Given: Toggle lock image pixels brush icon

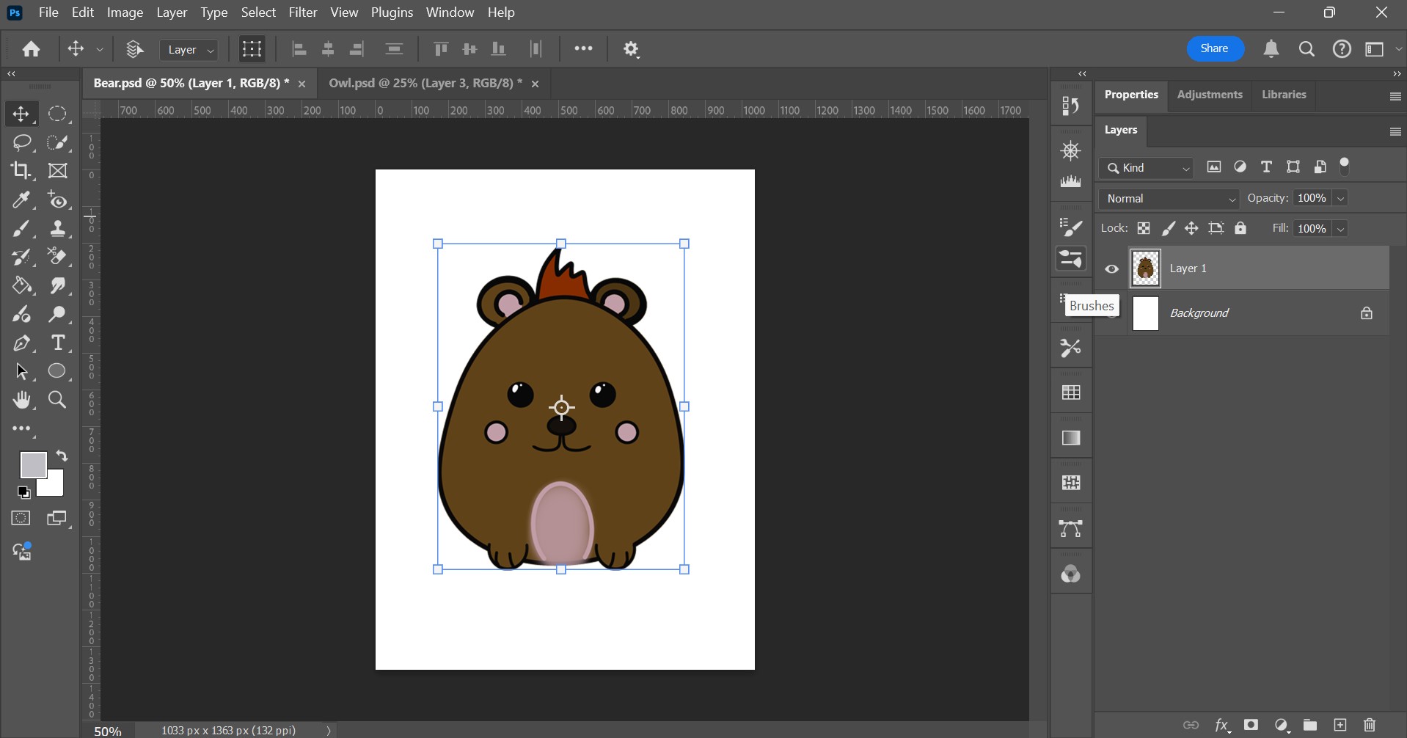Looking at the screenshot, I should [x=1169, y=228].
